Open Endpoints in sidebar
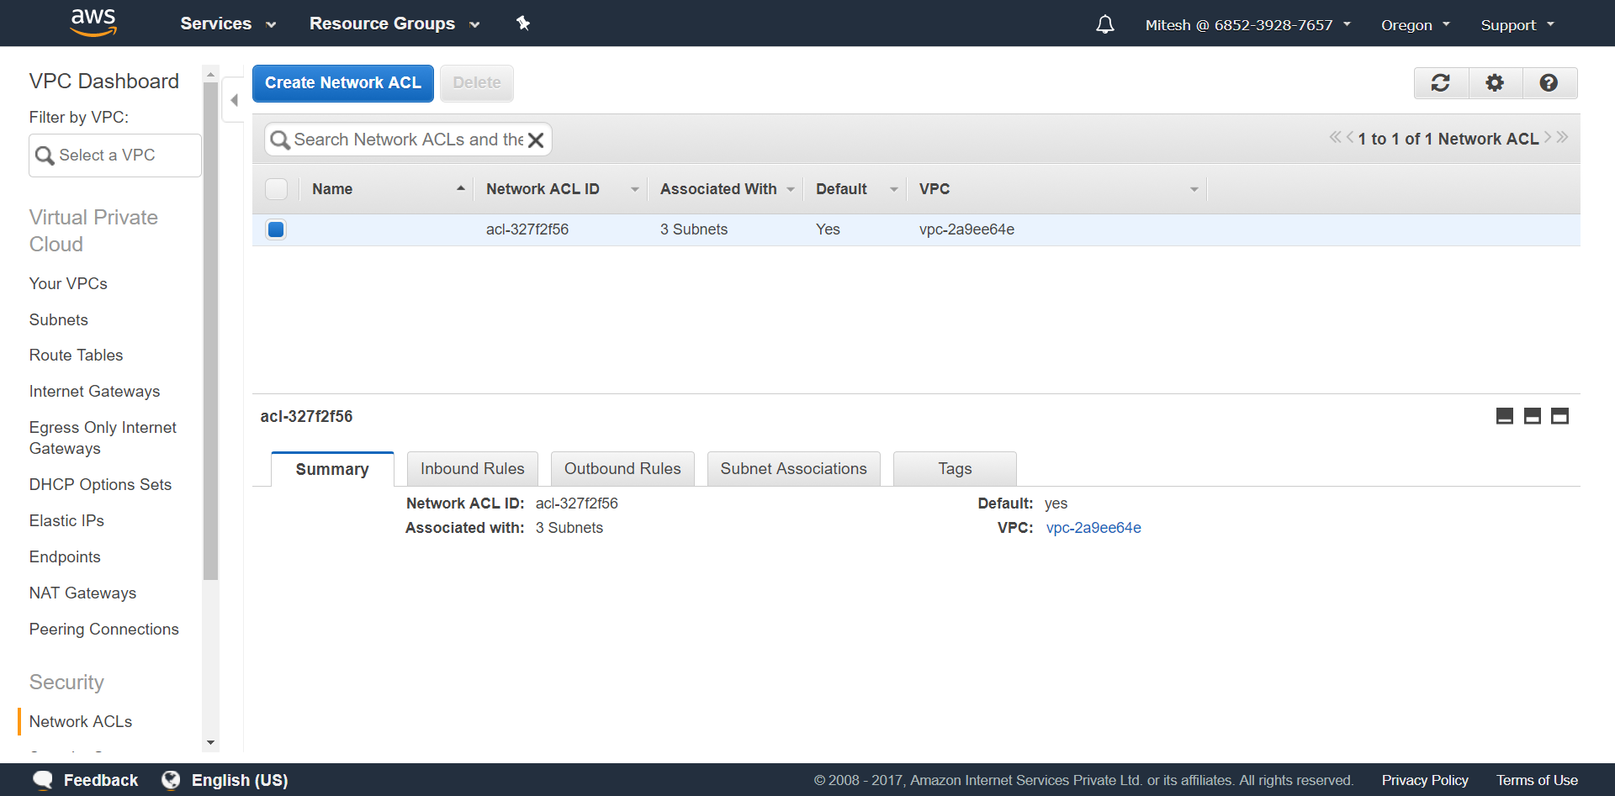The height and width of the screenshot is (796, 1615). tap(65, 557)
